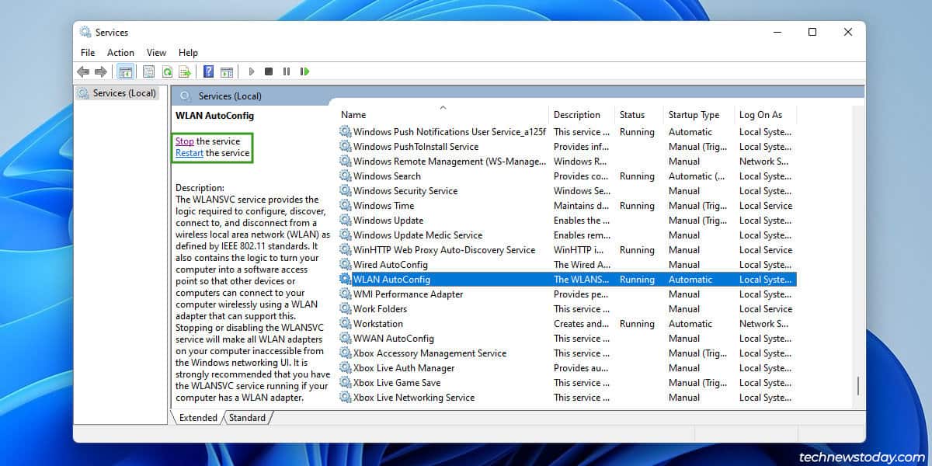Open Help via blue question icon
Screen dimensions: 932x466
point(208,71)
